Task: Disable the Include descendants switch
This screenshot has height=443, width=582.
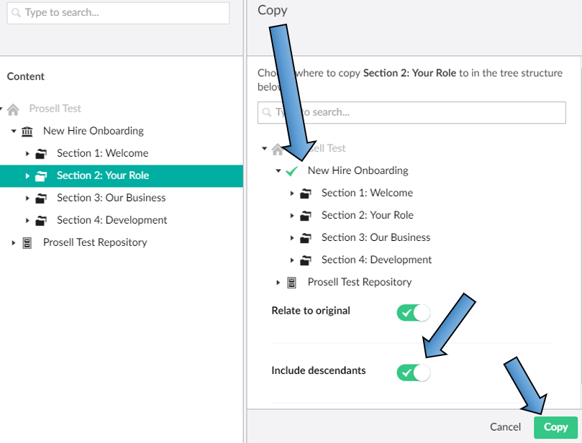Action: point(412,372)
